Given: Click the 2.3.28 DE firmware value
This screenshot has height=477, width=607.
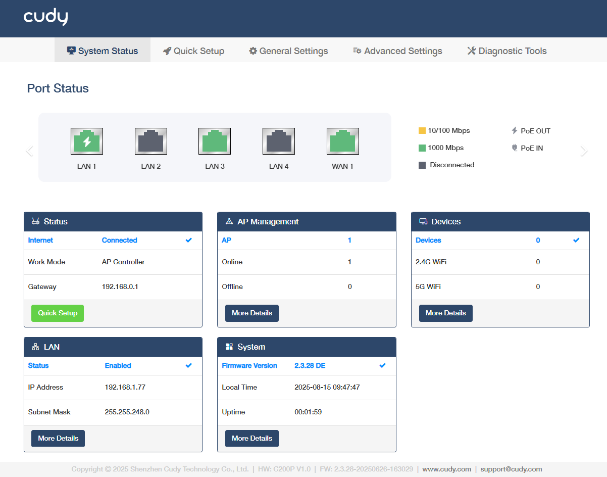Looking at the screenshot, I should tap(310, 365).
